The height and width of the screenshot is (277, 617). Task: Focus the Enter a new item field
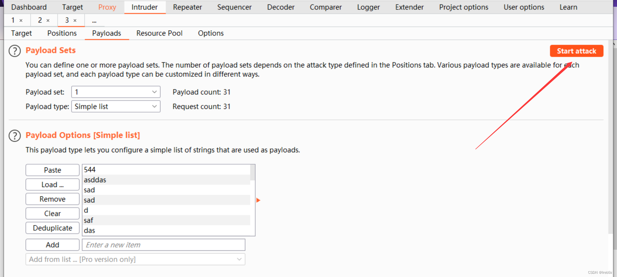click(x=164, y=245)
